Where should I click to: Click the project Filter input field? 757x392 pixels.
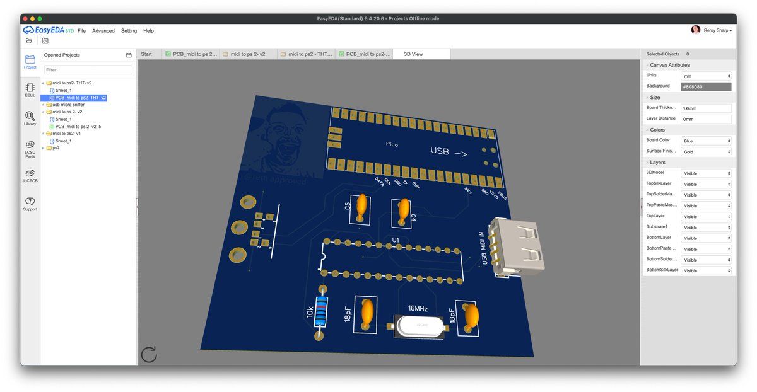click(x=88, y=70)
